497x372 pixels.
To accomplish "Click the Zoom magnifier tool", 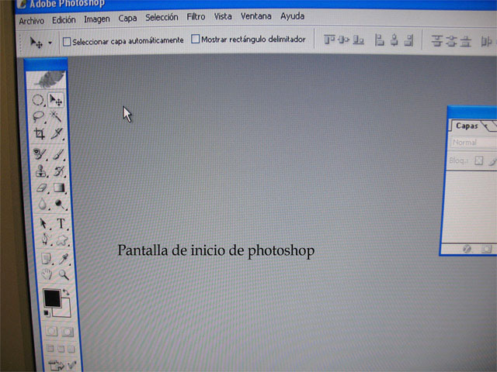I will (63, 274).
